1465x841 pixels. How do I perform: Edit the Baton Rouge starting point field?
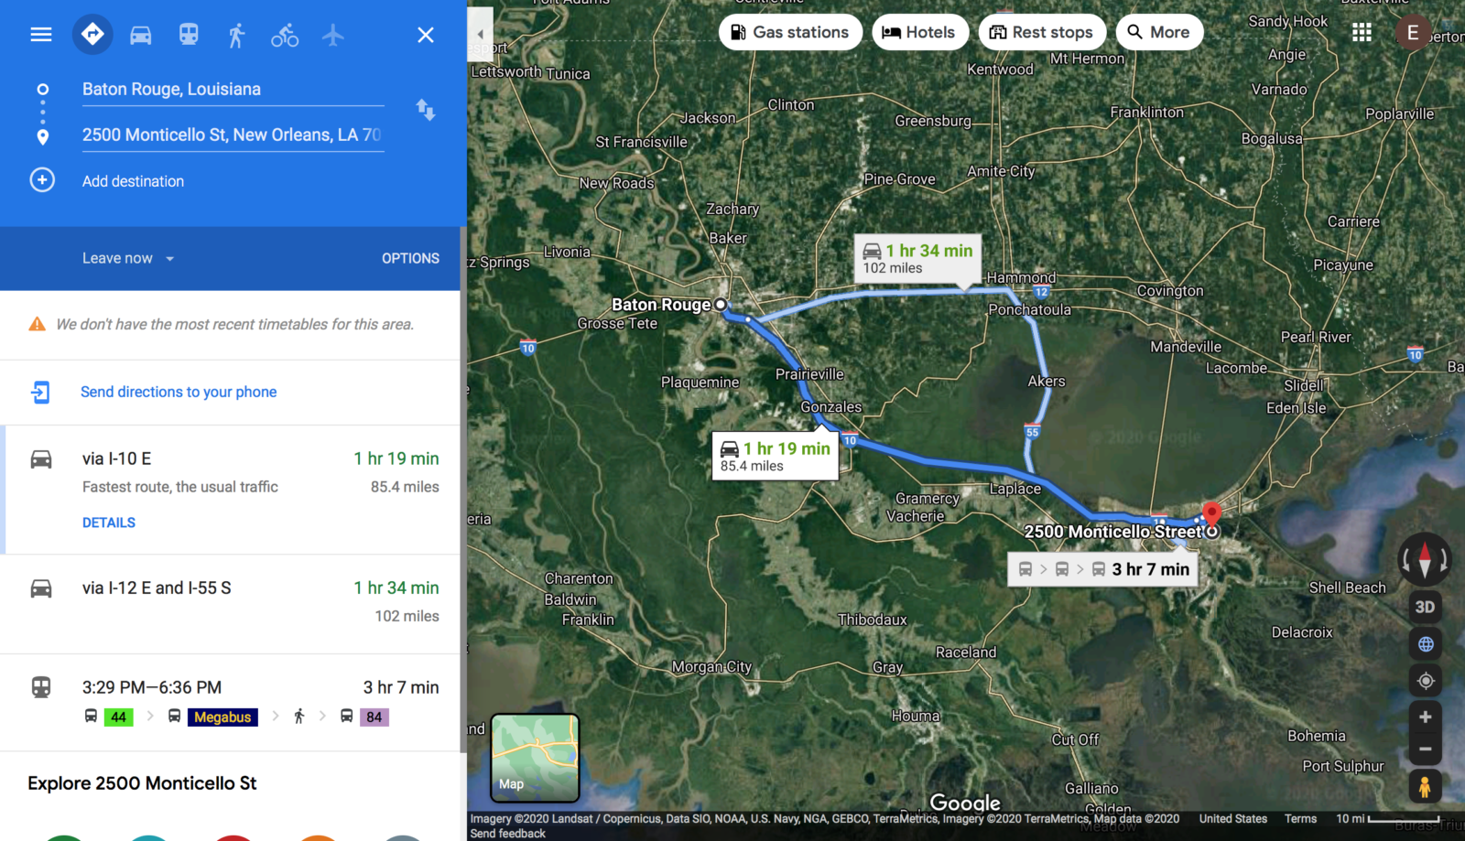coord(233,90)
